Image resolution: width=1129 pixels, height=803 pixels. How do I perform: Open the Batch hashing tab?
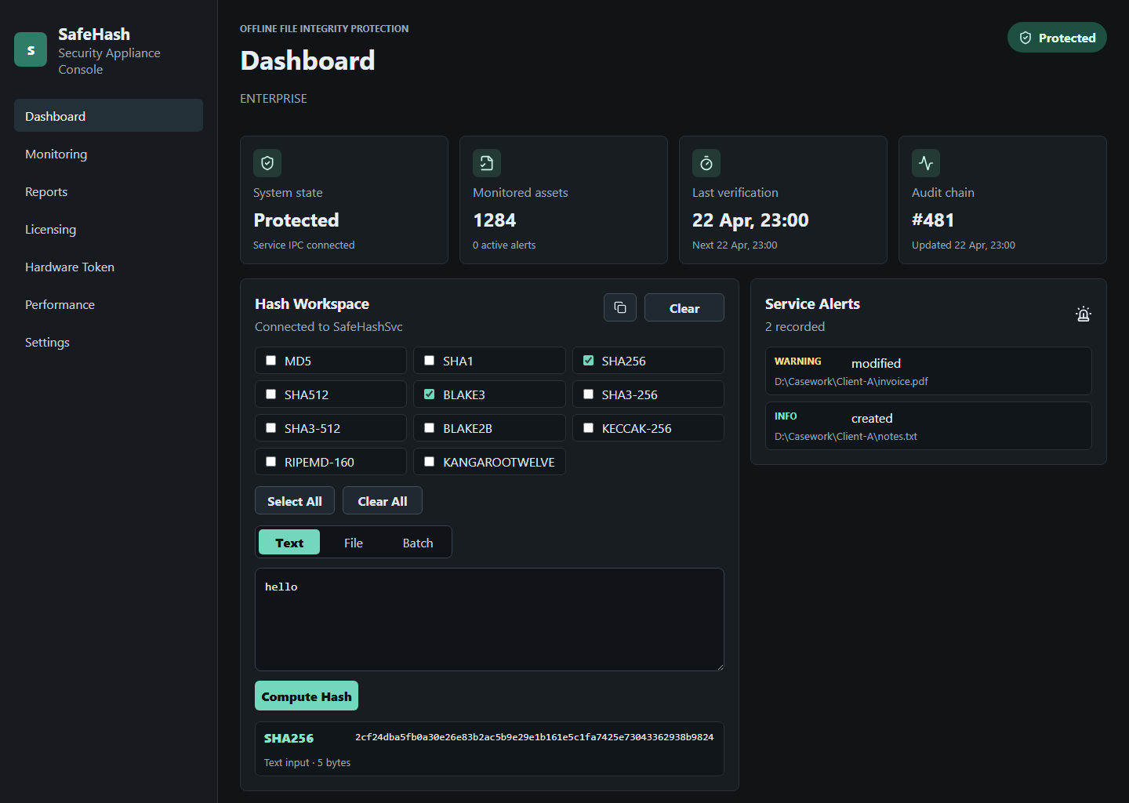(x=418, y=542)
